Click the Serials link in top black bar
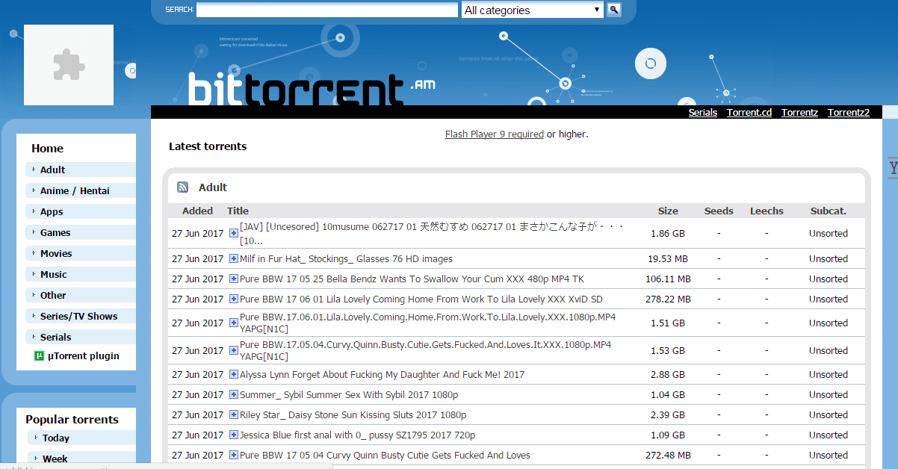This screenshot has width=898, height=469. (702, 113)
